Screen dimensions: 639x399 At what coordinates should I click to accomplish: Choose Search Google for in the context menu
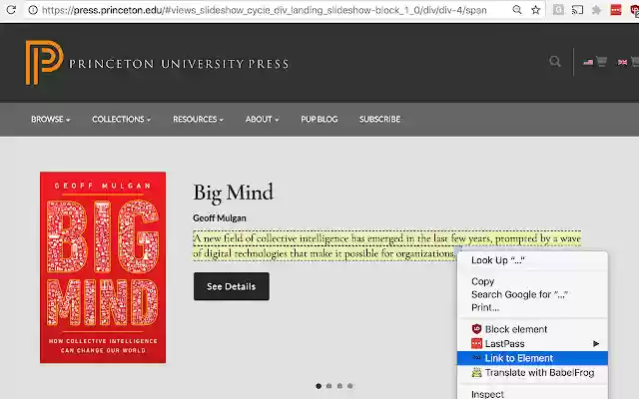532,295
